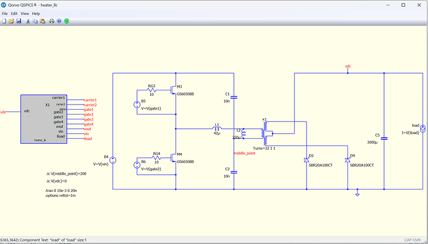Screen dimensions: 428x244
Task: Click the I=V(iload) expression text
Action: click(x=410, y=133)
